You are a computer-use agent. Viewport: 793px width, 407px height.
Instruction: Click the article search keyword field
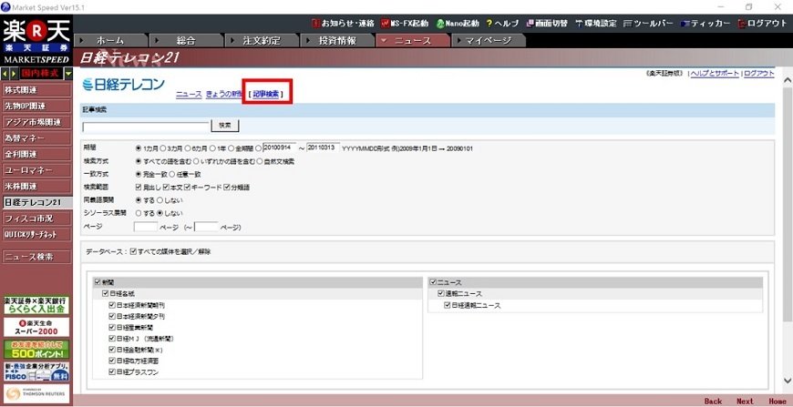tap(146, 125)
